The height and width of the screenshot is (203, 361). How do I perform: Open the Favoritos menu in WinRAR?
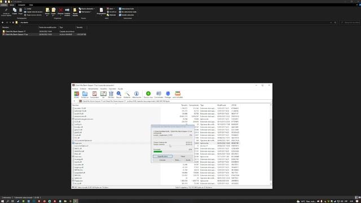[x=103, y=89]
